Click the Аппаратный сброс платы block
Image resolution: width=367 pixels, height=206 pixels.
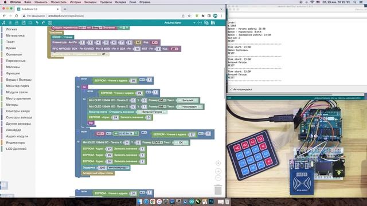97,173
